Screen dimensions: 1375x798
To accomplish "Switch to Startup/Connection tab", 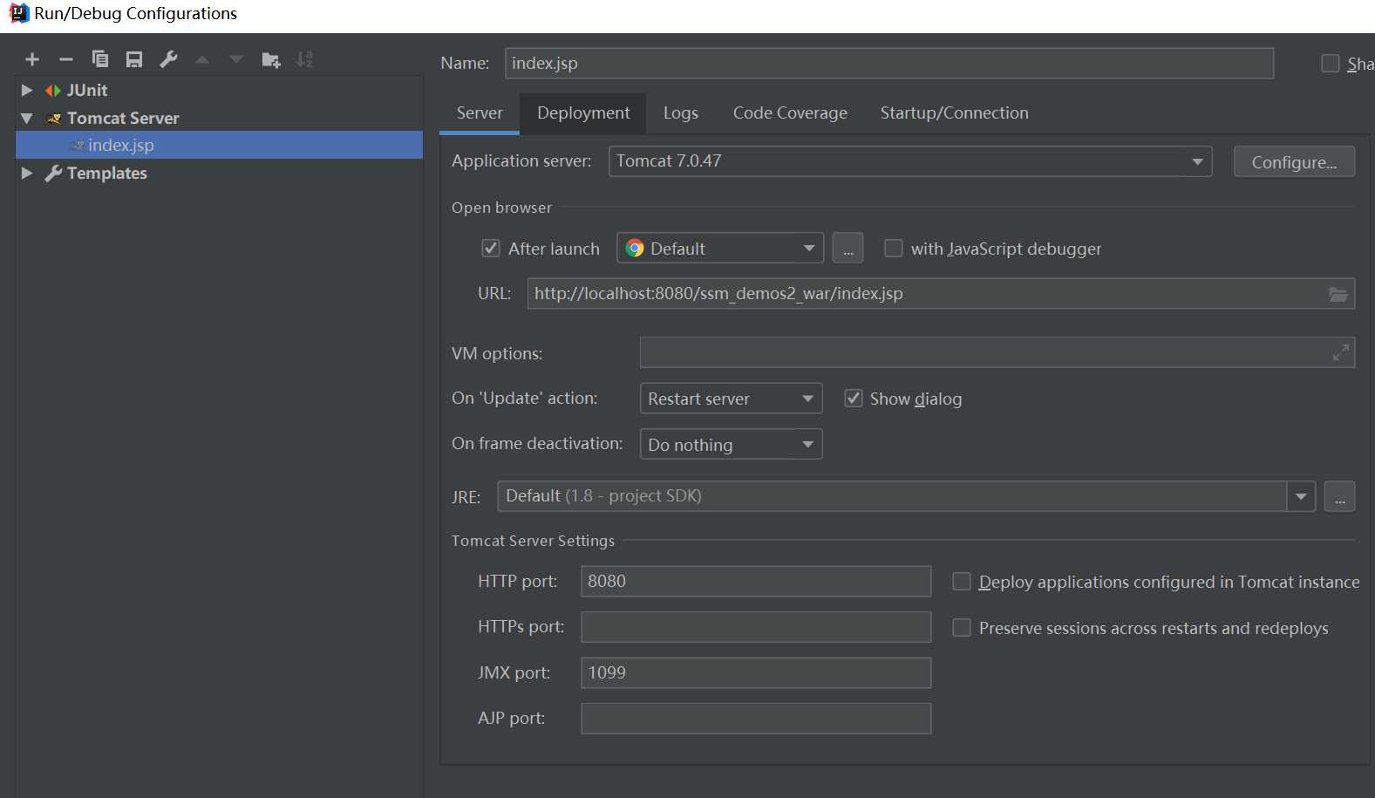I will coord(955,113).
